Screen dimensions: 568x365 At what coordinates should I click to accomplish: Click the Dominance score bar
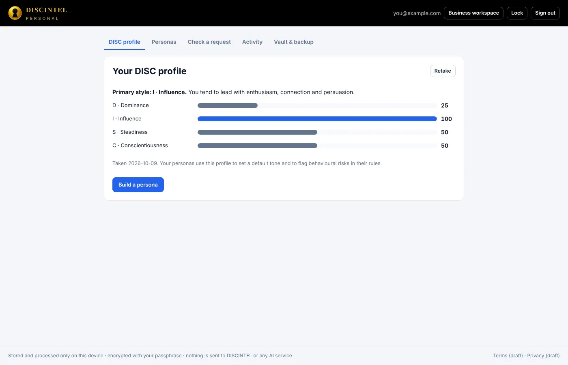317,105
